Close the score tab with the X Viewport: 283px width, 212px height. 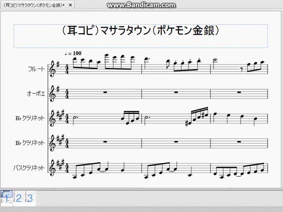pos(70,5)
